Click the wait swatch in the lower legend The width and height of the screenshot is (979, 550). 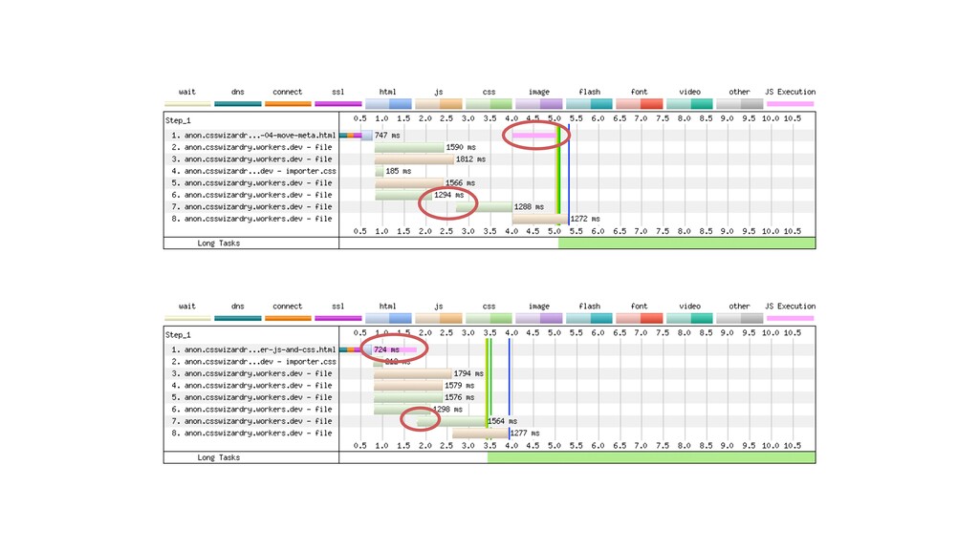pos(187,318)
